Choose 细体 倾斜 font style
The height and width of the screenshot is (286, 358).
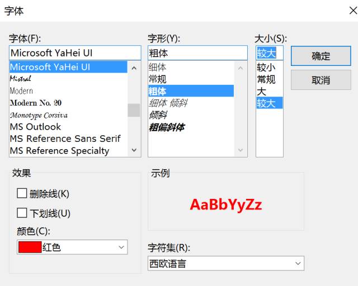(x=191, y=103)
